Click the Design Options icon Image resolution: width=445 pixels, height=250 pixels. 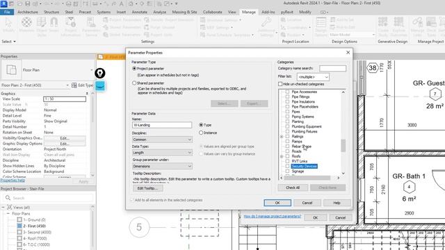[x=321, y=26]
